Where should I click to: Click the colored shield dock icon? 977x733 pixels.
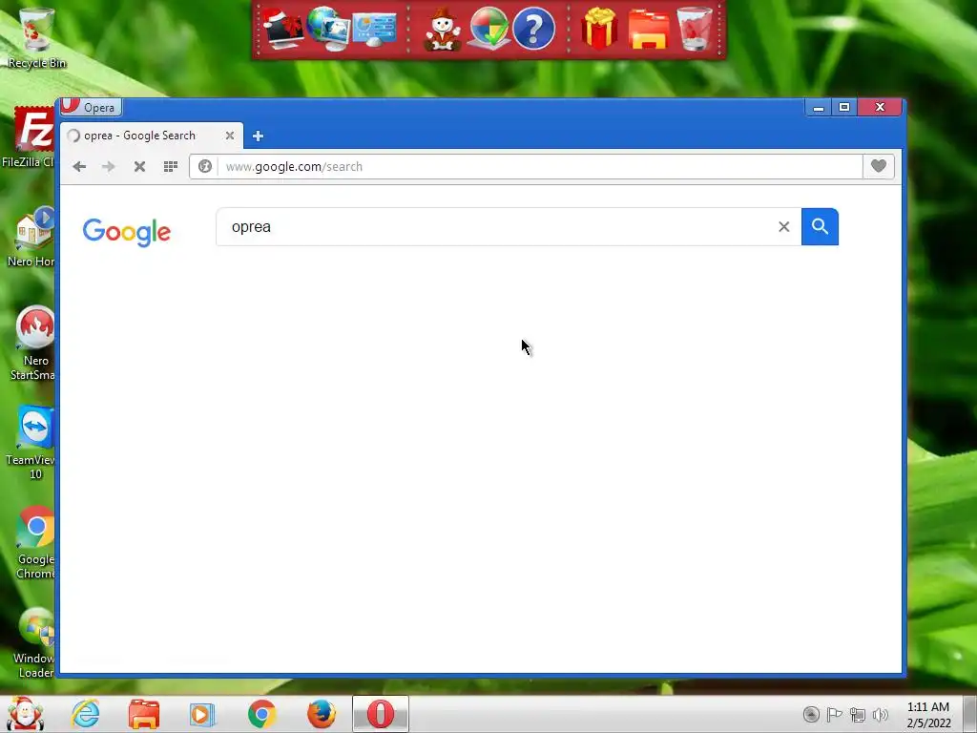pos(488,28)
